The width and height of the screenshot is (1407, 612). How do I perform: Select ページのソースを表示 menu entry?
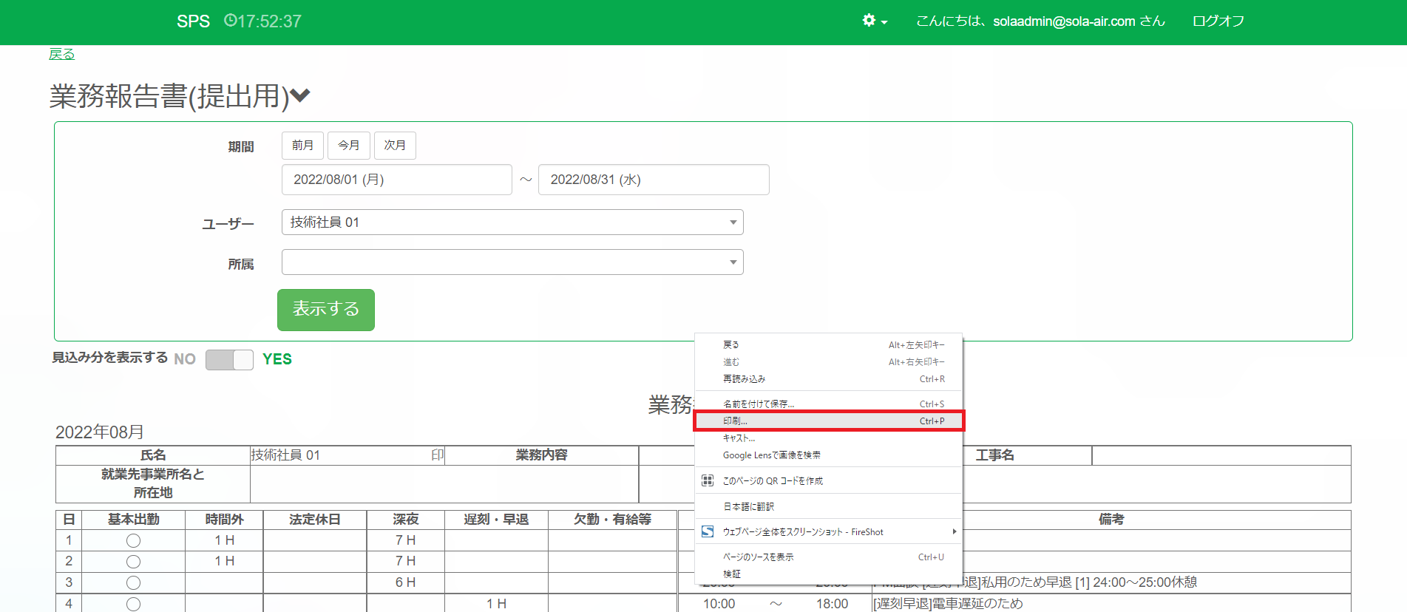758,557
